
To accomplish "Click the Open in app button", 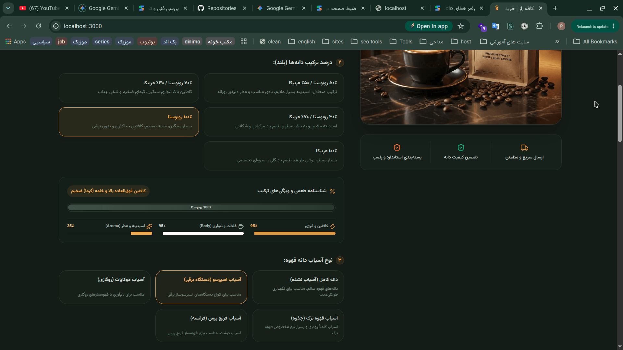I will [x=429, y=26].
